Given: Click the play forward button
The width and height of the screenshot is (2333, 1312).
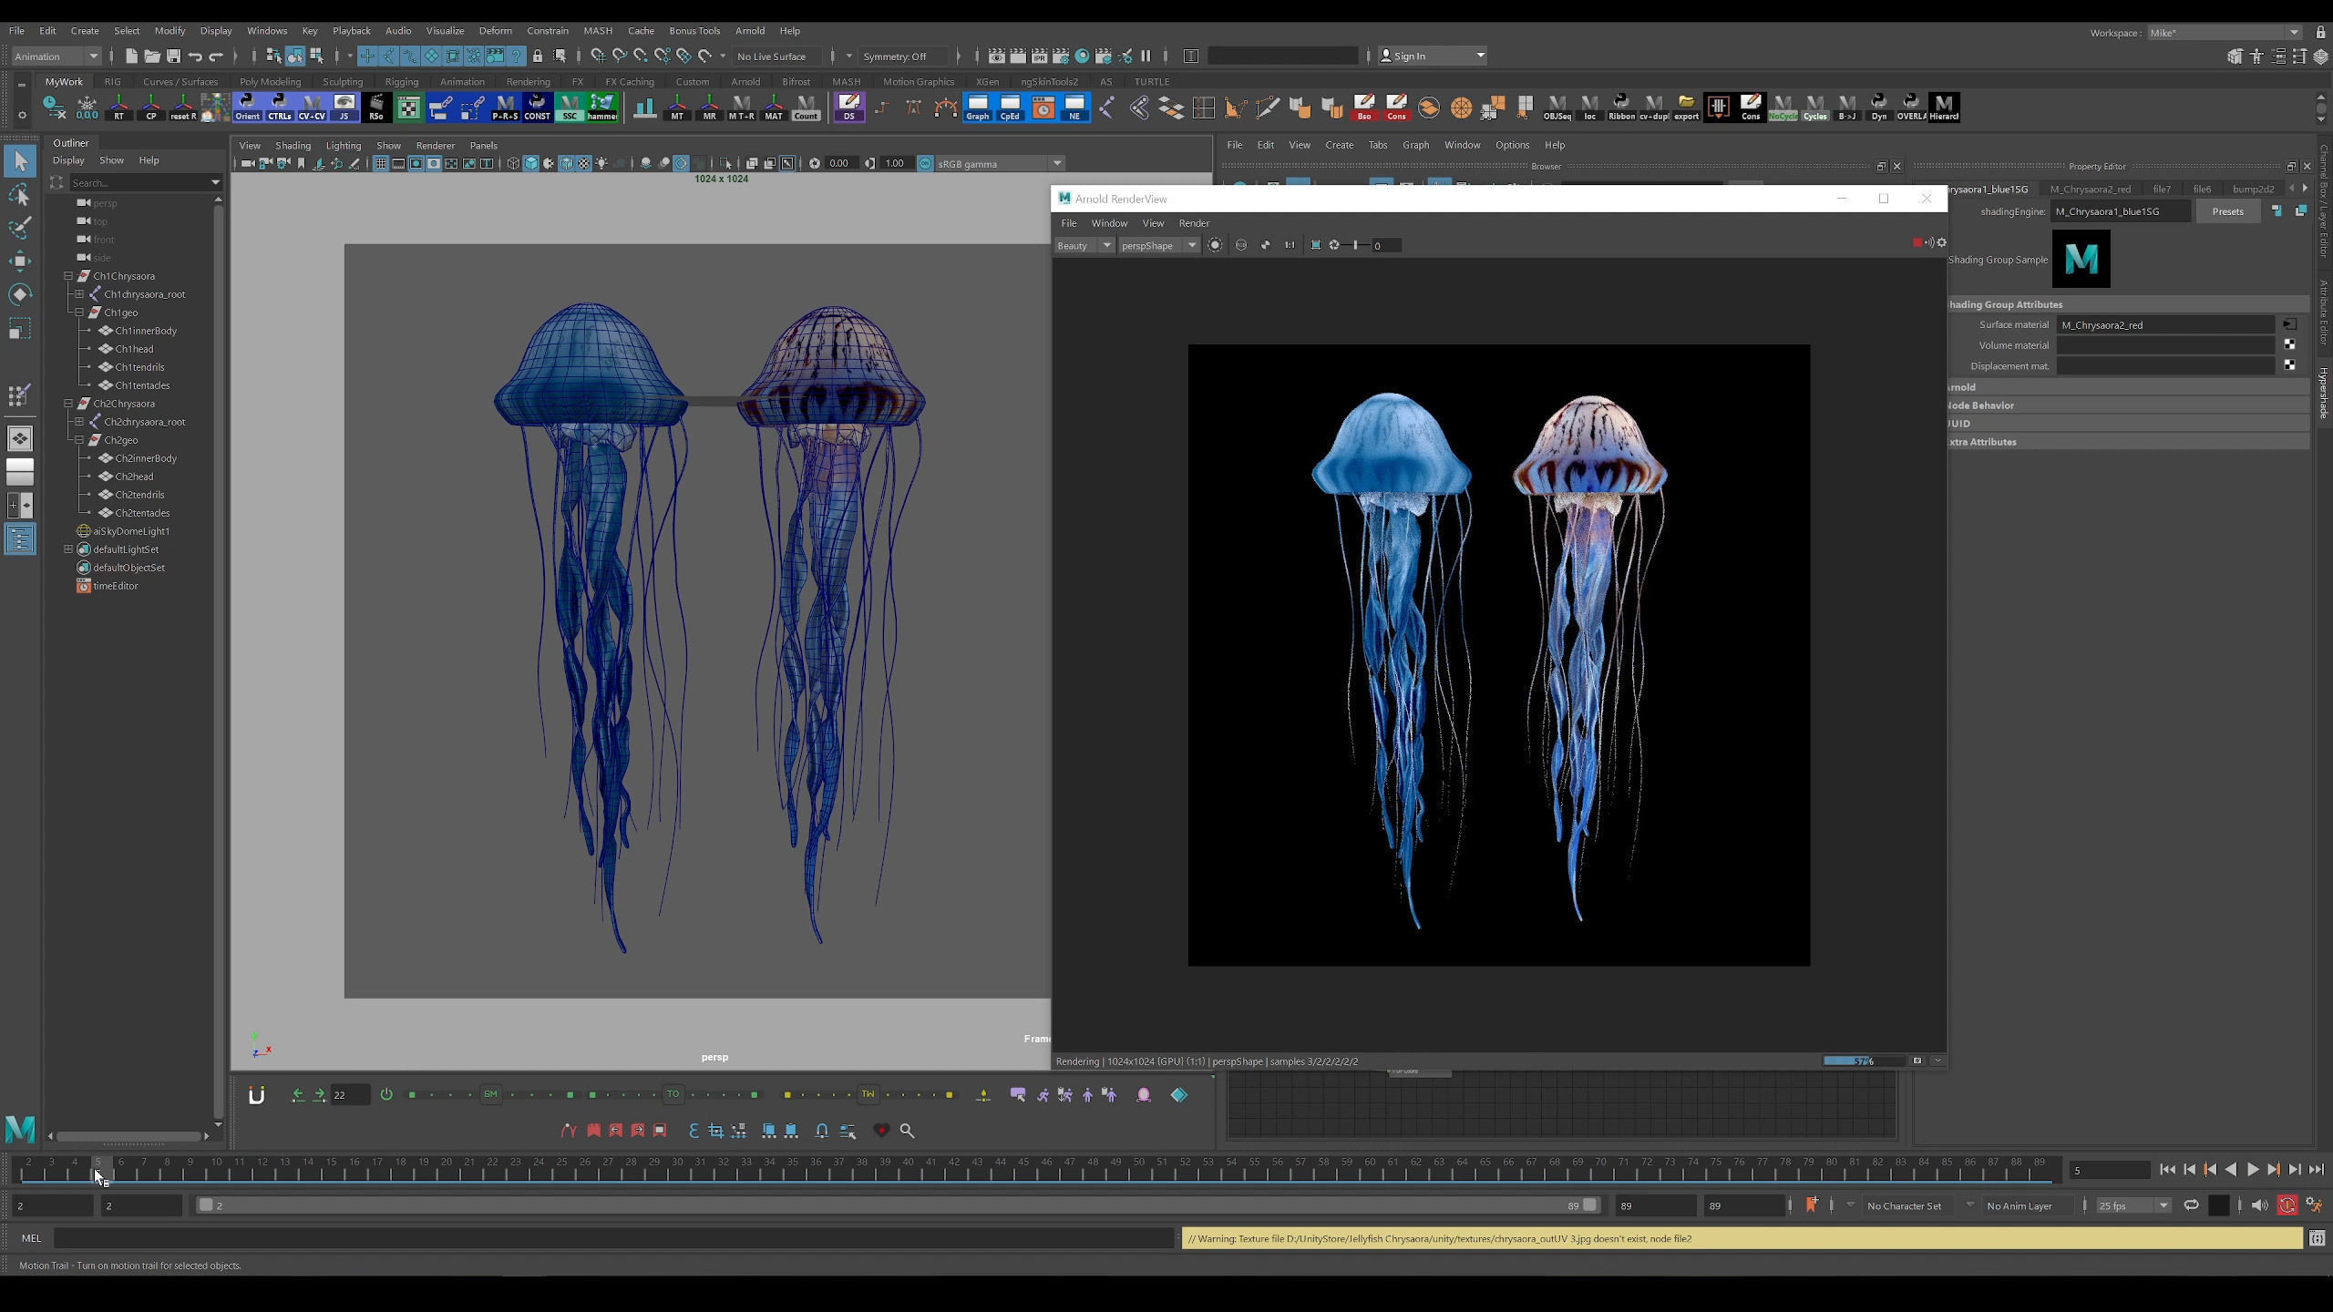Looking at the screenshot, I should (x=2253, y=1170).
